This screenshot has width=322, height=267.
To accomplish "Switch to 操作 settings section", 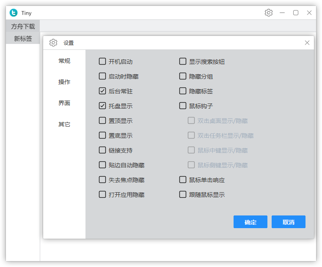I will pyautogui.click(x=64, y=82).
